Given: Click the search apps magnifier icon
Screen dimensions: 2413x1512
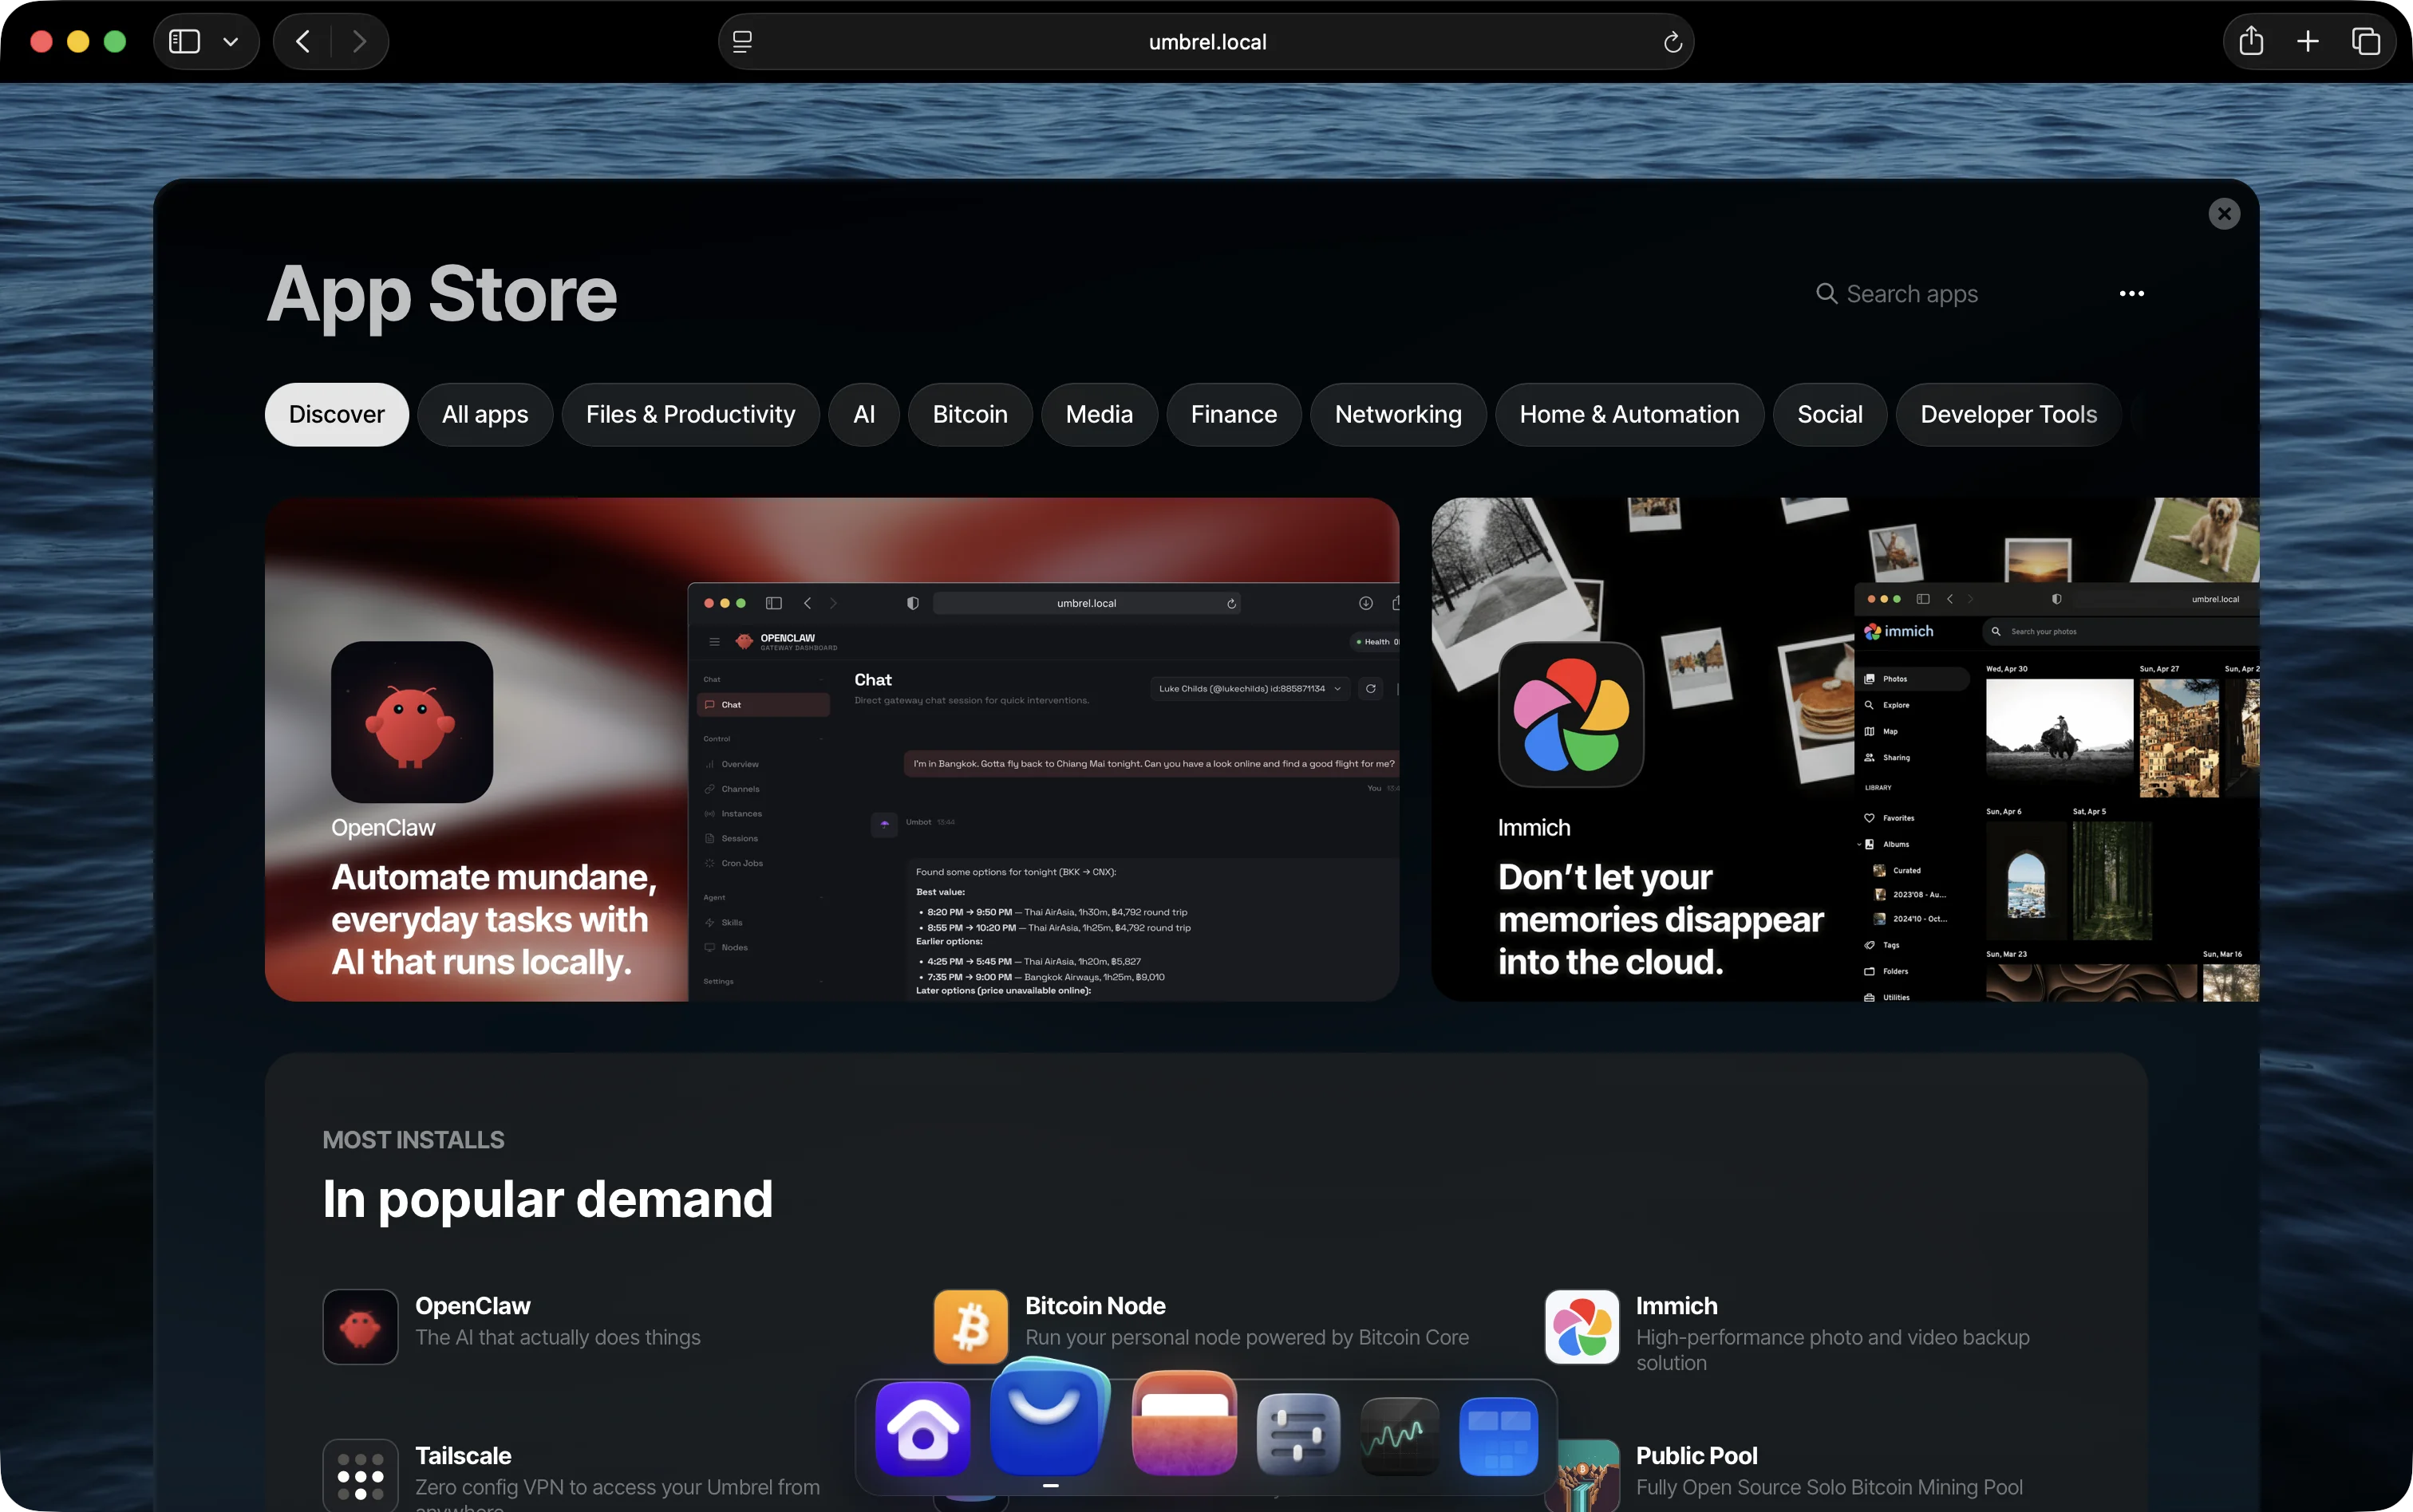Looking at the screenshot, I should click(x=1826, y=293).
